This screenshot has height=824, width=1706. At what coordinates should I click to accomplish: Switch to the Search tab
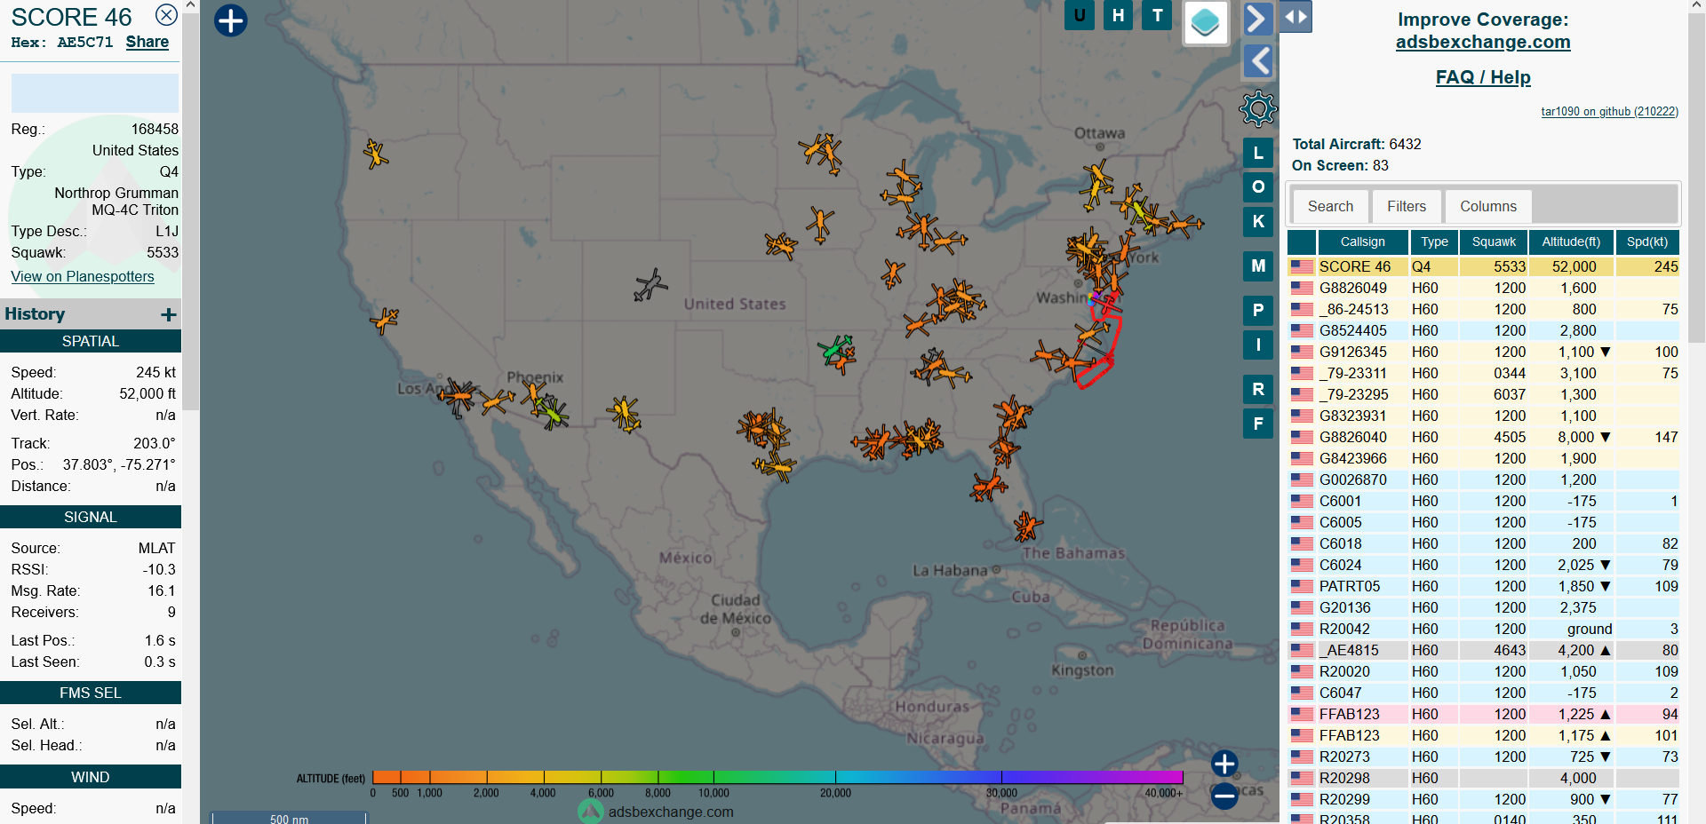(1330, 206)
